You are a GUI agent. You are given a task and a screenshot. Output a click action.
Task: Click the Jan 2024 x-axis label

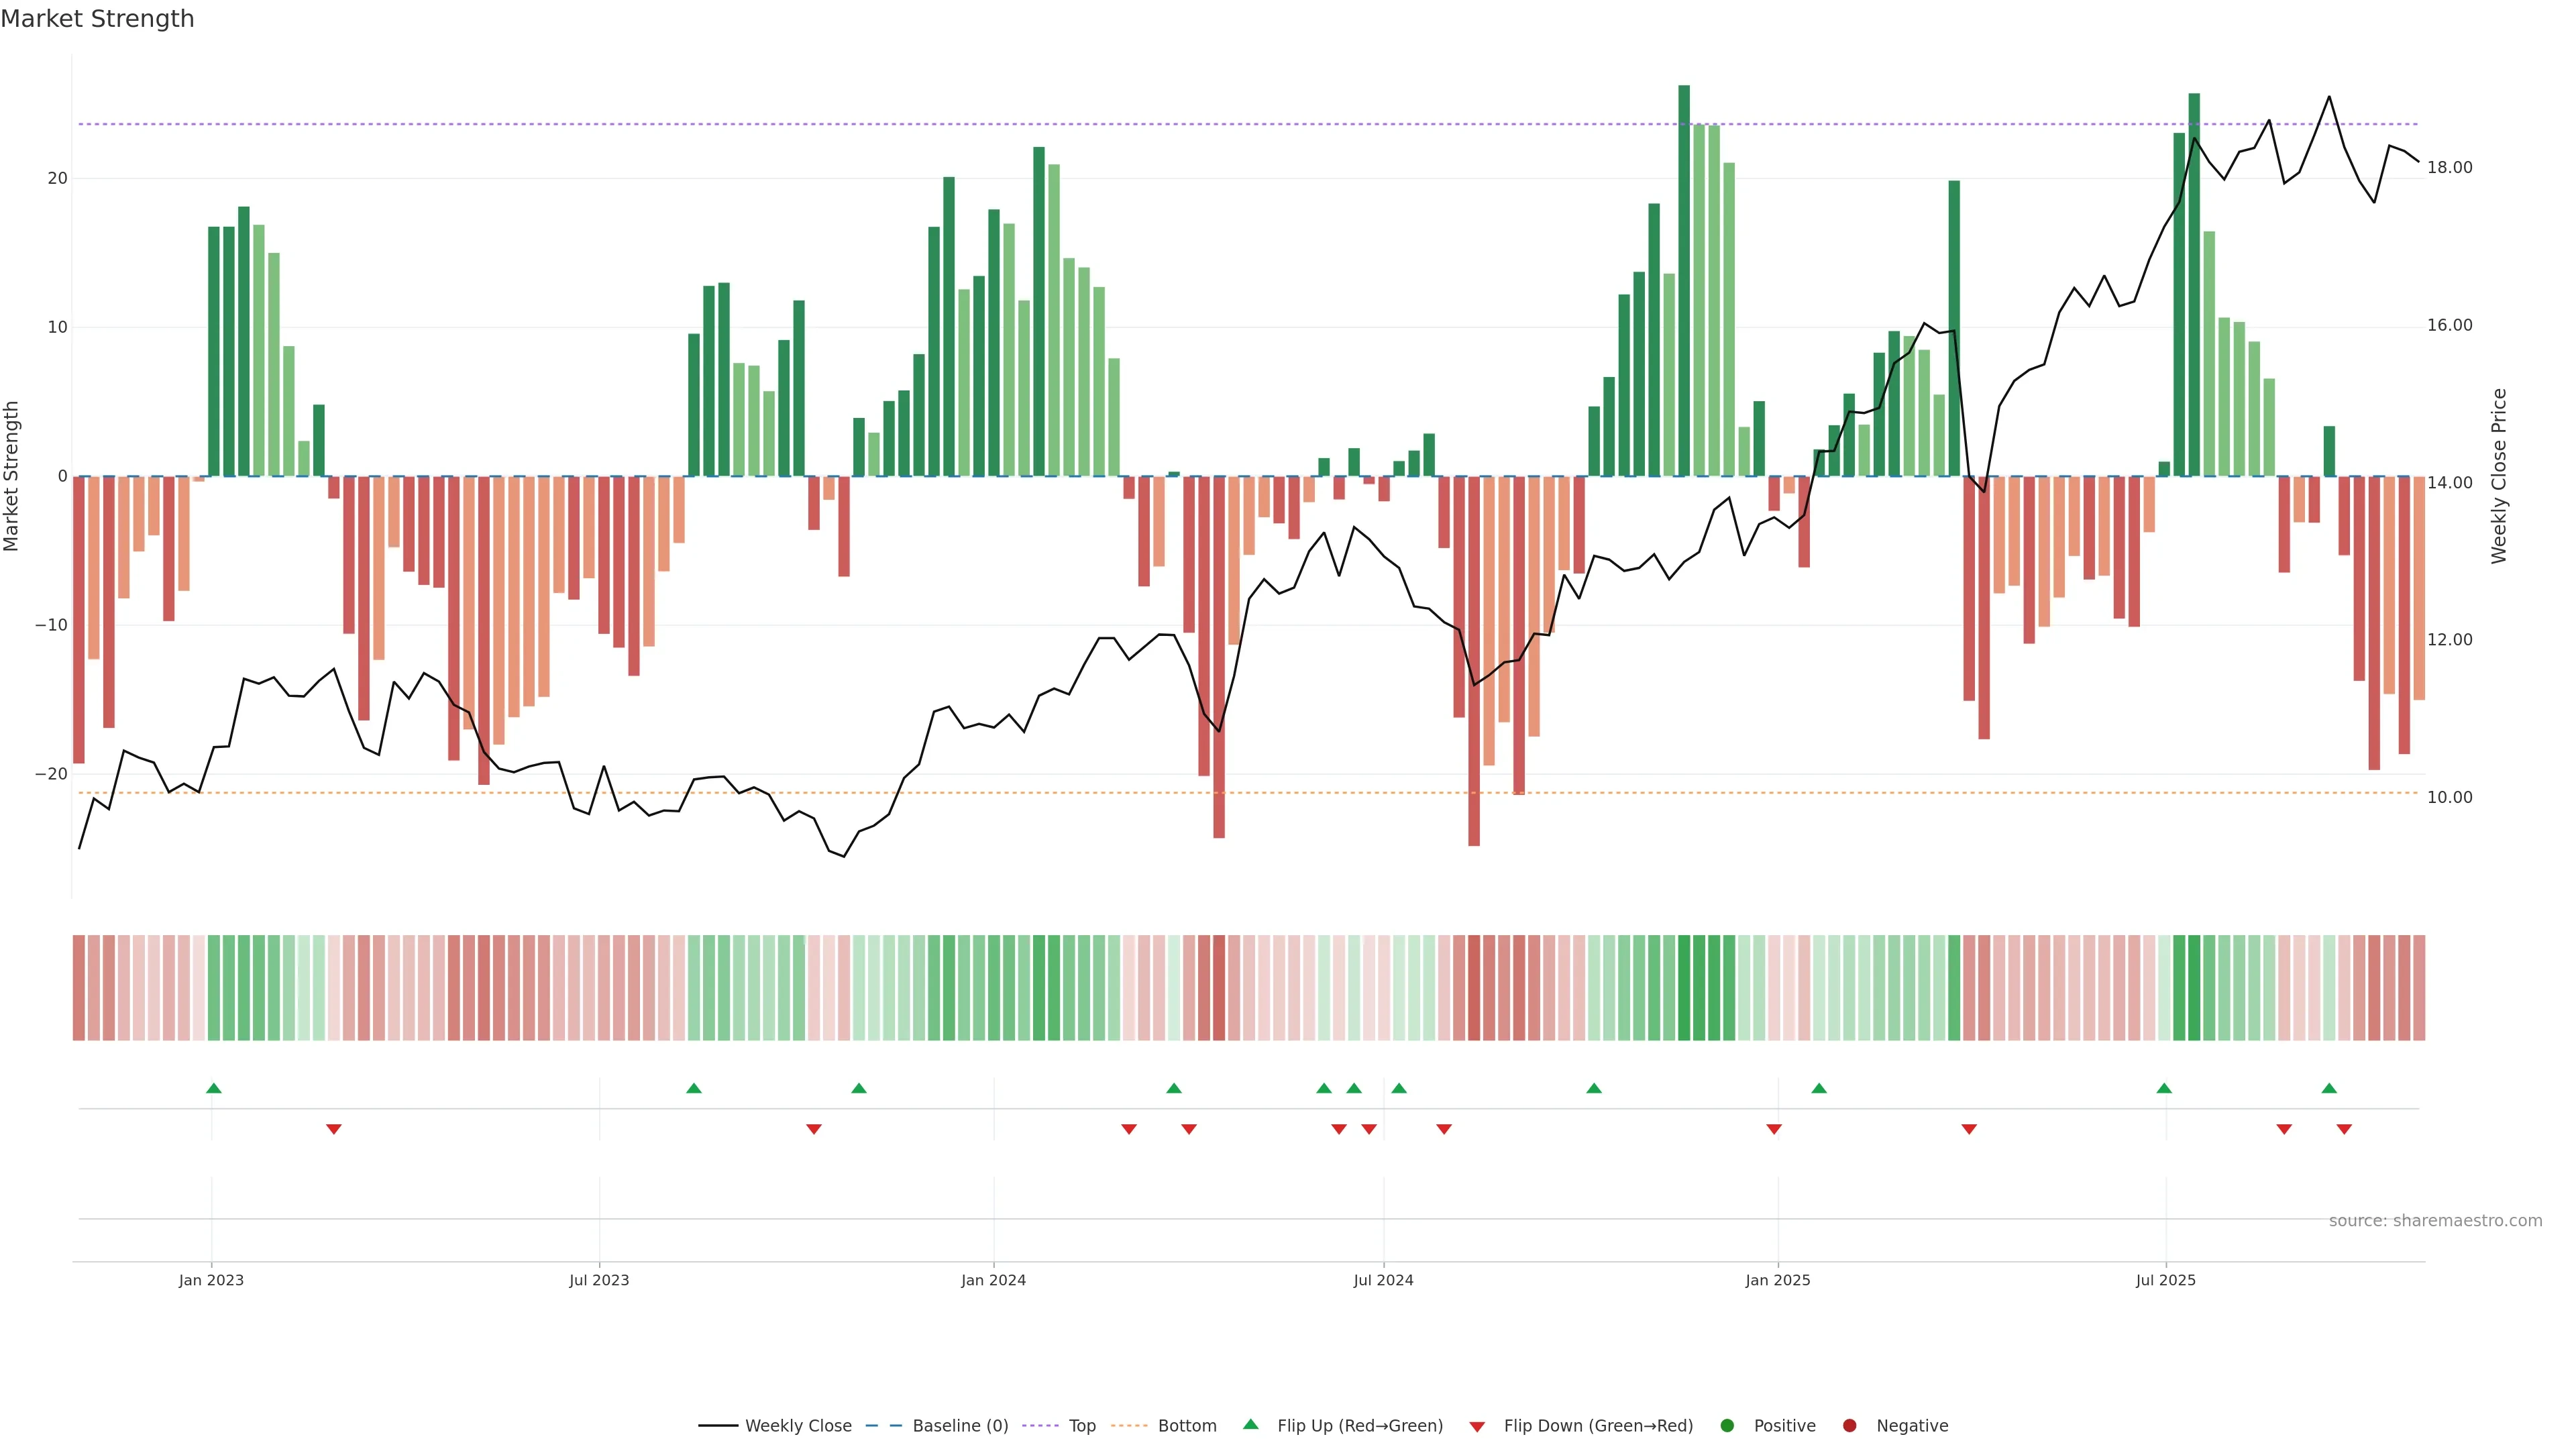point(993,1280)
